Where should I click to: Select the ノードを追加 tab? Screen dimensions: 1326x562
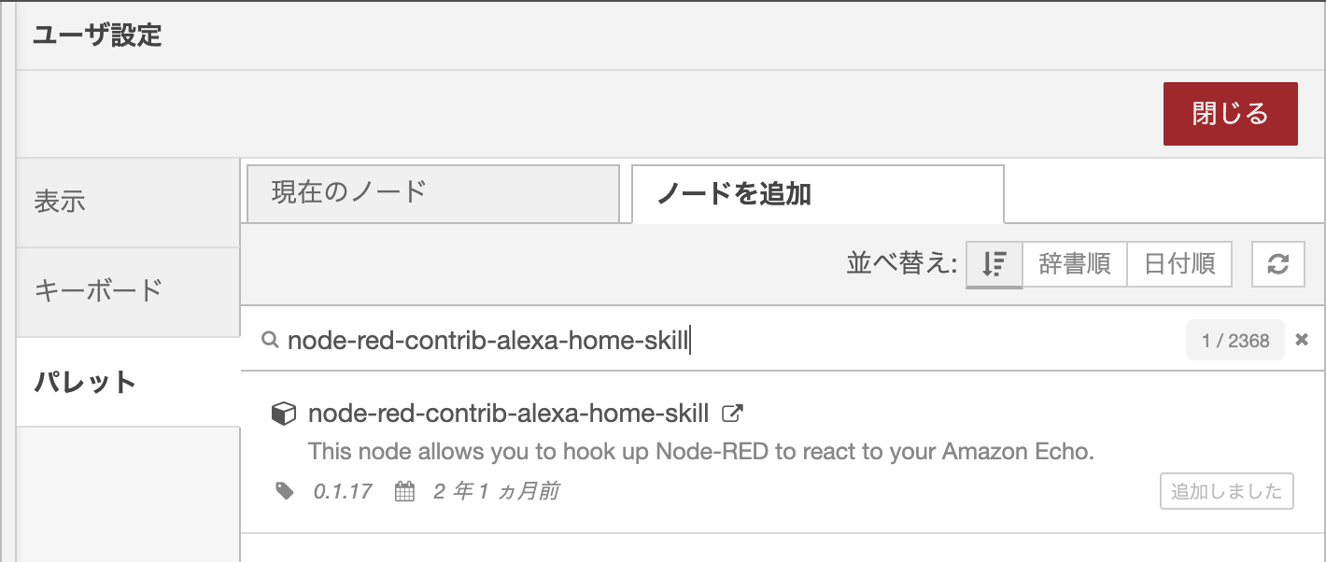817,193
